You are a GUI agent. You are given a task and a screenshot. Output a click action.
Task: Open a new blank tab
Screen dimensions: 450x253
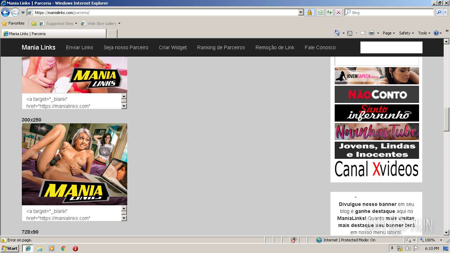click(x=112, y=34)
